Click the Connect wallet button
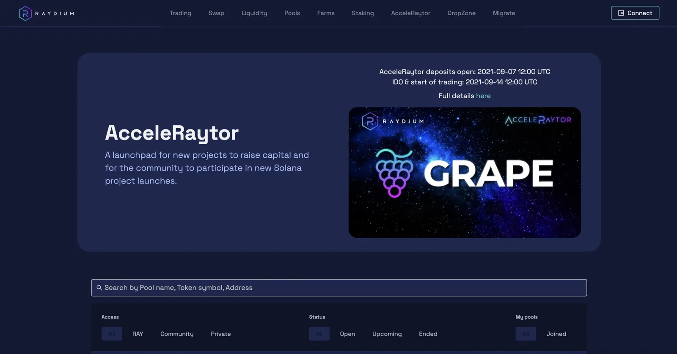 click(635, 13)
